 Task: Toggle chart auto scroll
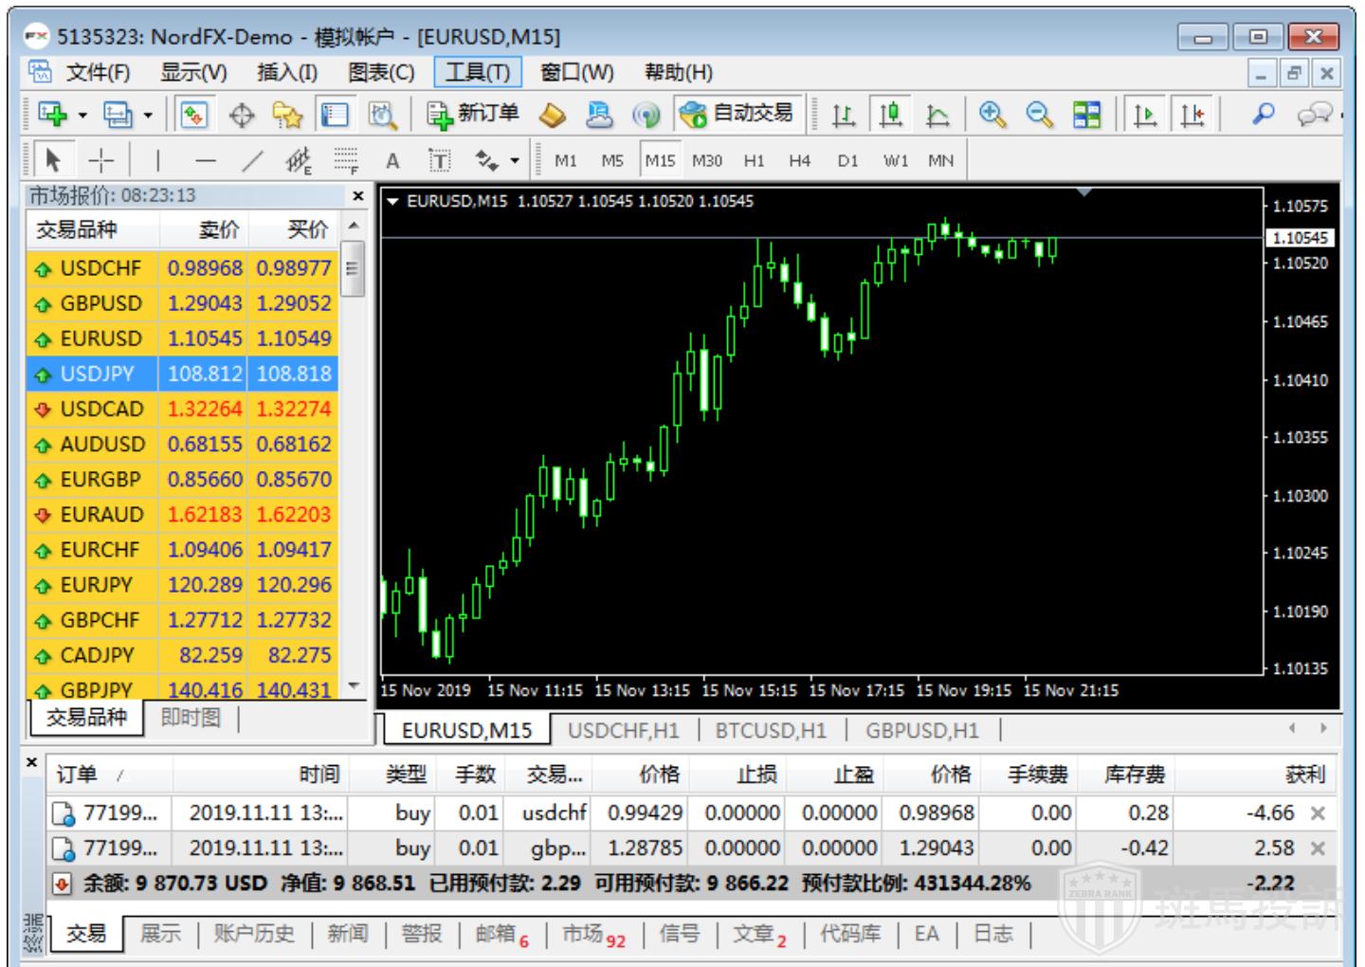tap(1145, 115)
